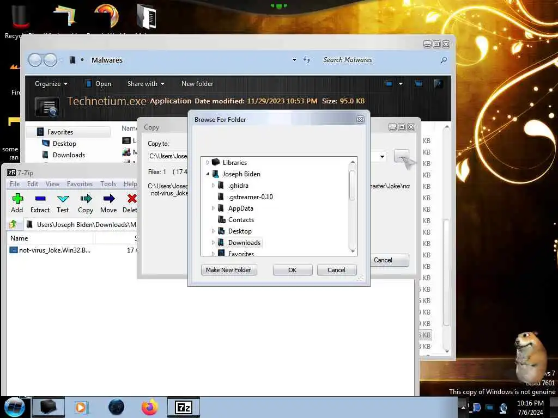Click Open in the Explorer toolbar
This screenshot has width=558, height=418.
pyautogui.click(x=99, y=83)
